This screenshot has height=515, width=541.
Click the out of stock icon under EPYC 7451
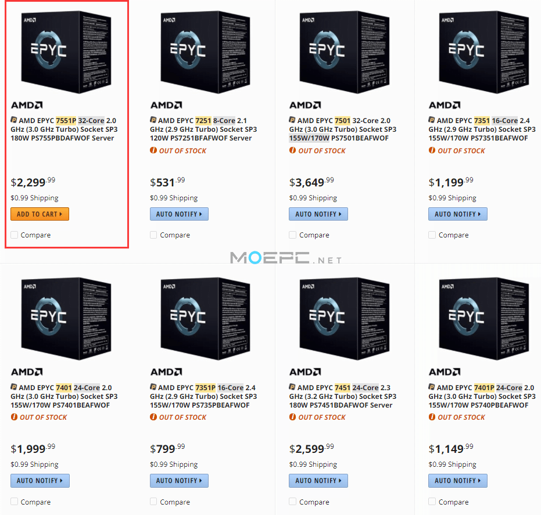[x=292, y=417]
